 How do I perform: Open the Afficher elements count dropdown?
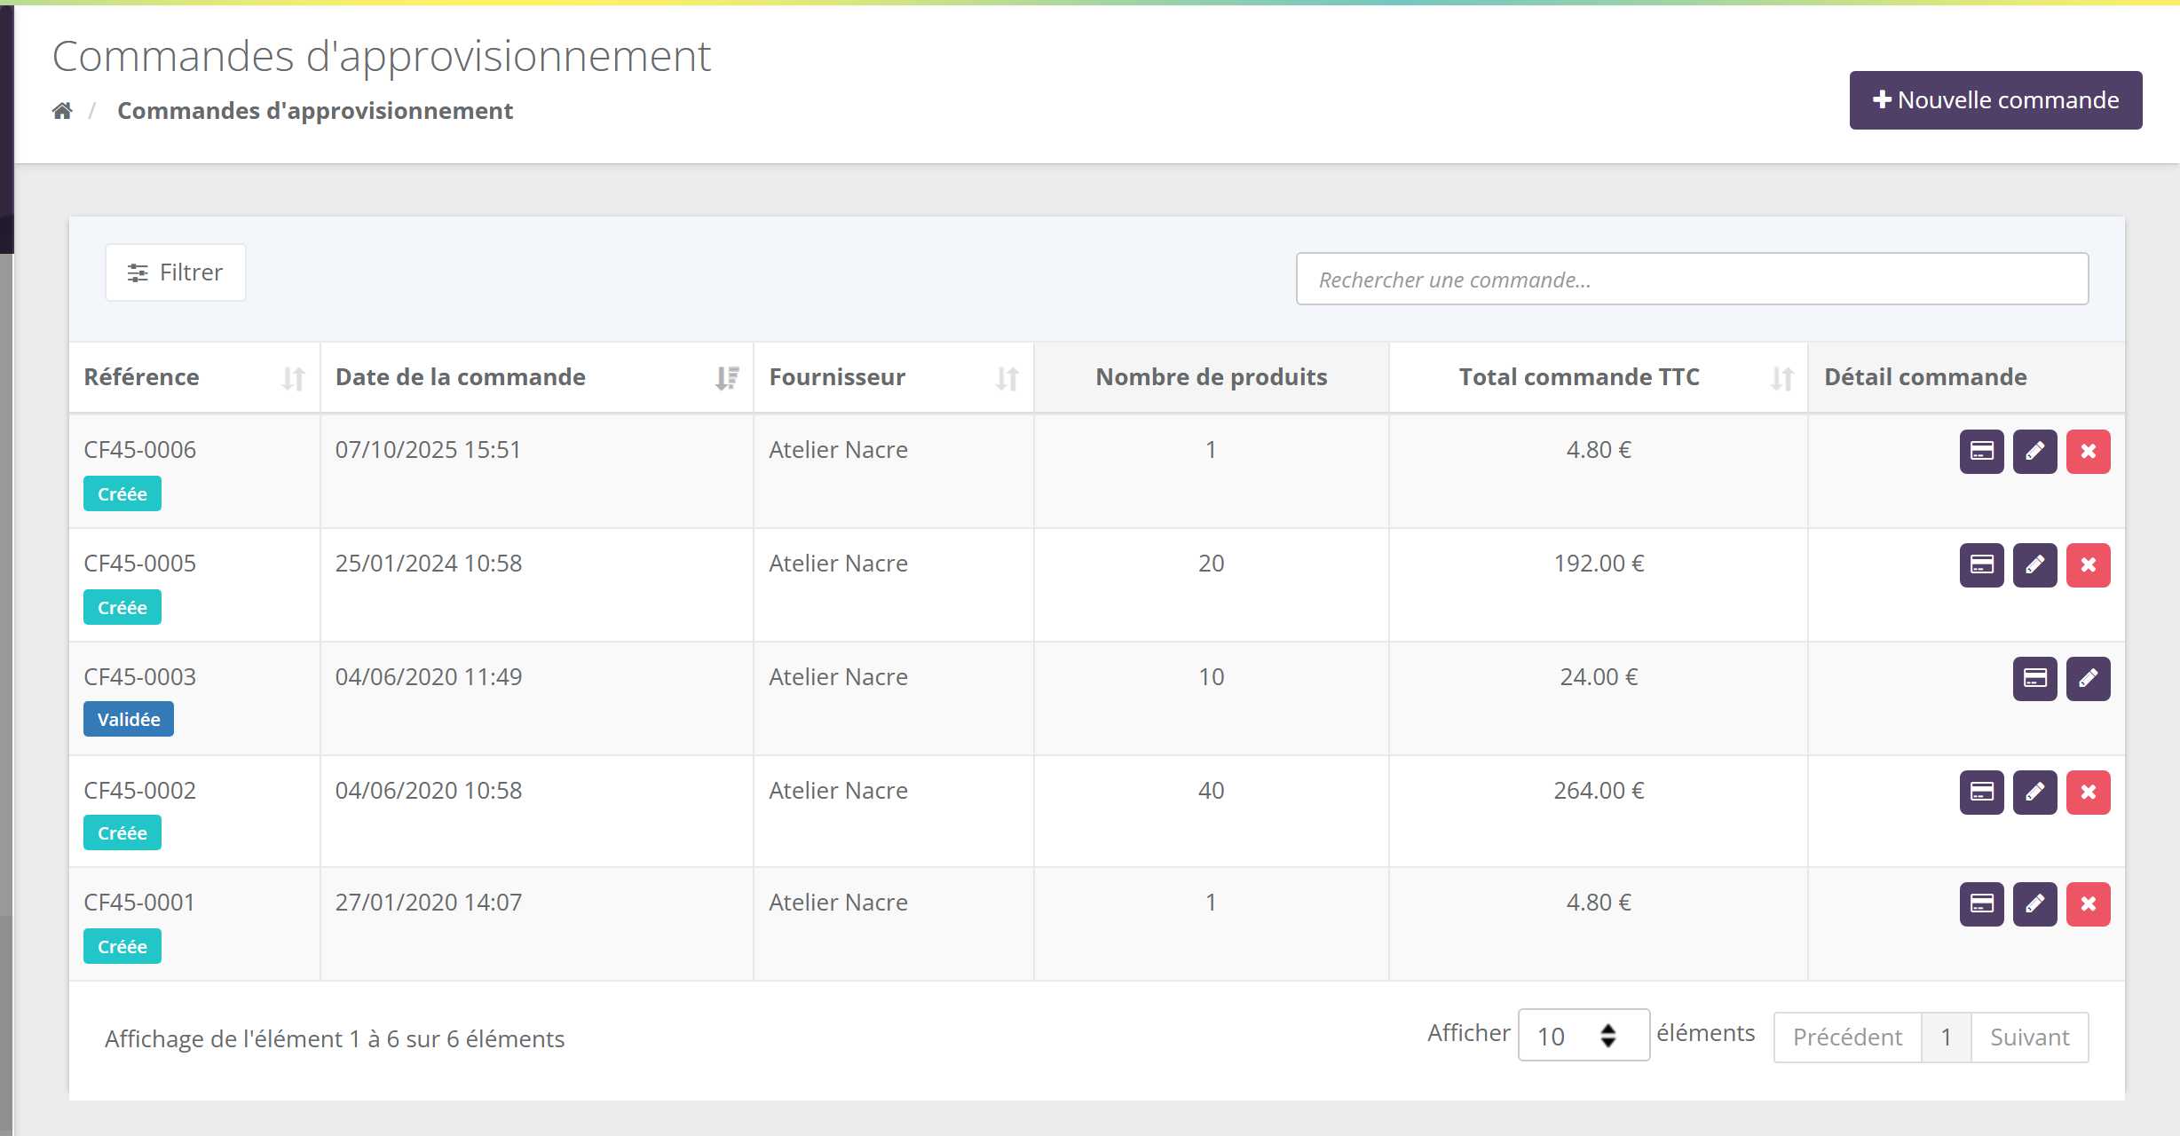(x=1584, y=1035)
